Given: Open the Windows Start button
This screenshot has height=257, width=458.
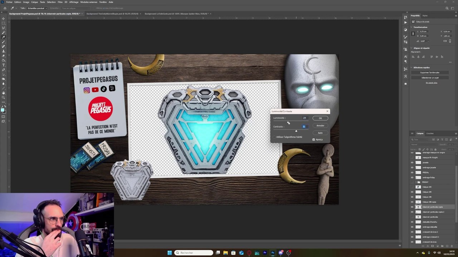Looking at the screenshot, I should pyautogui.click(x=169, y=253).
